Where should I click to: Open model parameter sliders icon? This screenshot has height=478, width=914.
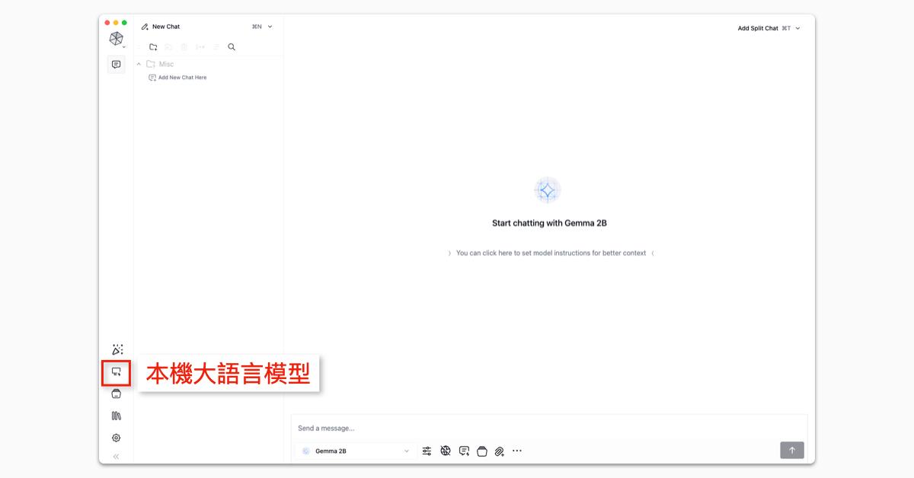427,451
